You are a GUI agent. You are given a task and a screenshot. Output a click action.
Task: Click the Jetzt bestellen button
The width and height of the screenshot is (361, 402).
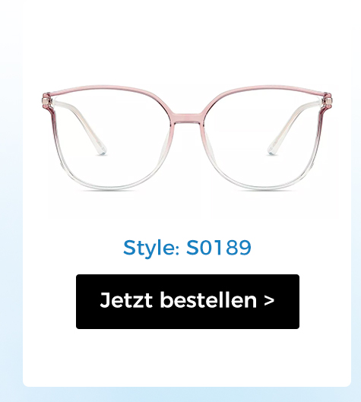point(188,302)
